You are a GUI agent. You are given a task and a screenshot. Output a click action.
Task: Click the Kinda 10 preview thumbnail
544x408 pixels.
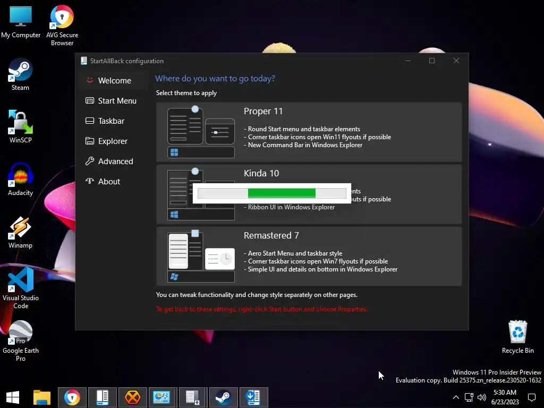coord(201,194)
